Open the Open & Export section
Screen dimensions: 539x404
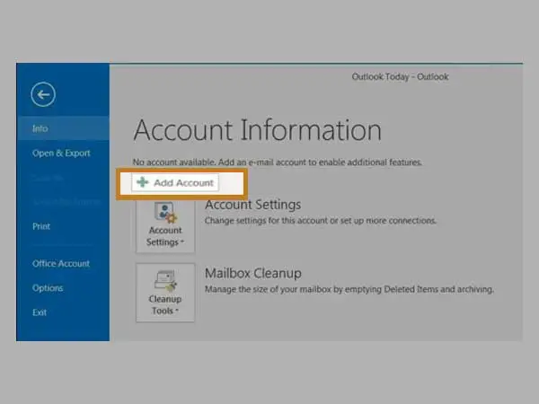click(x=61, y=154)
